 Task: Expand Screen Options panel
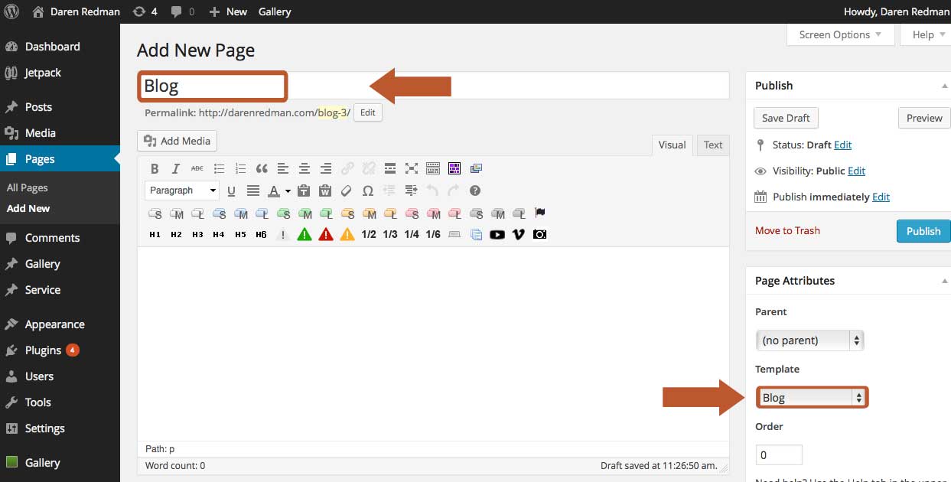(x=839, y=34)
